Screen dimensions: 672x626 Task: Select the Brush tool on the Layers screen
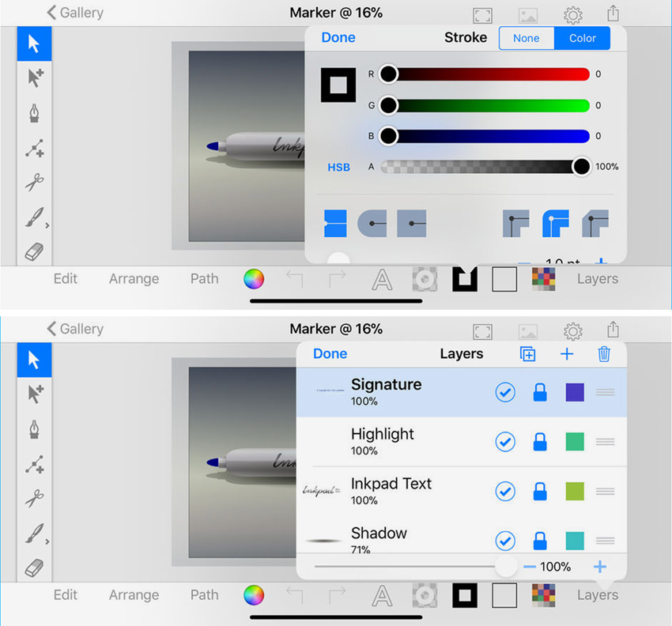34,534
